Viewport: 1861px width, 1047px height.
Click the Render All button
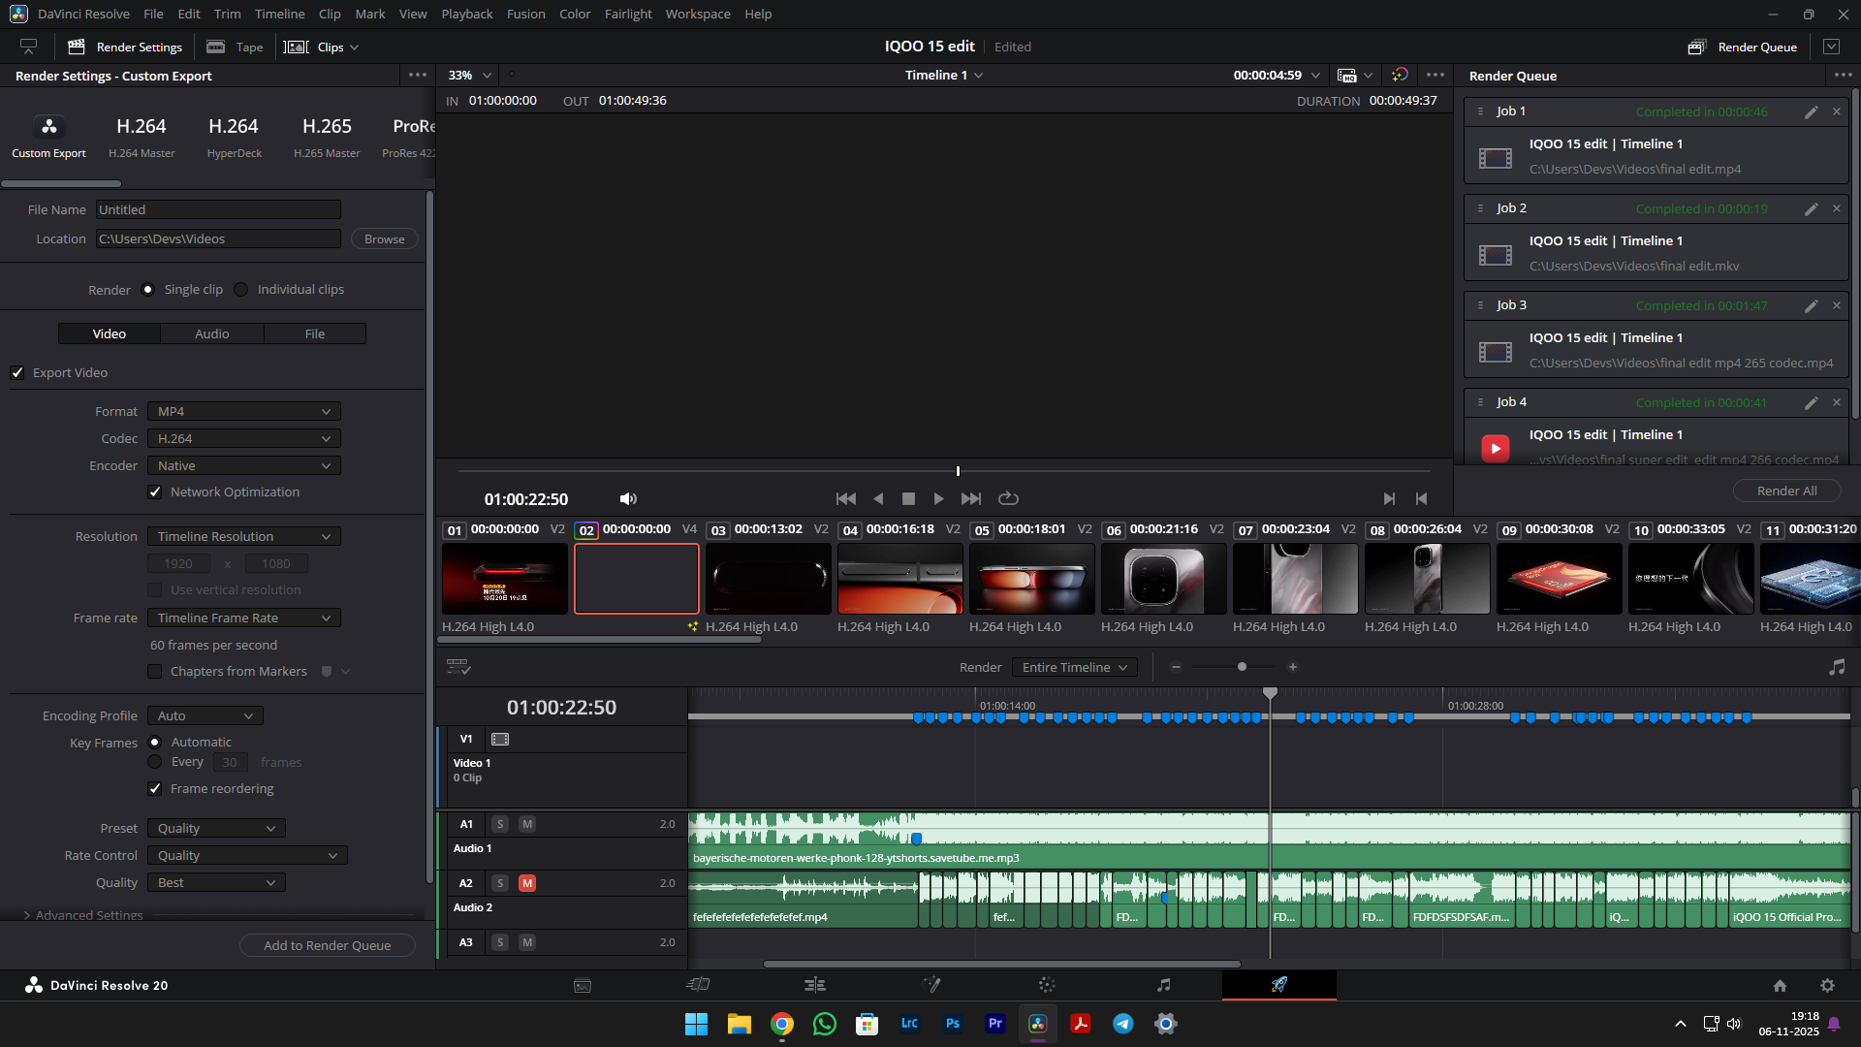[1786, 491]
